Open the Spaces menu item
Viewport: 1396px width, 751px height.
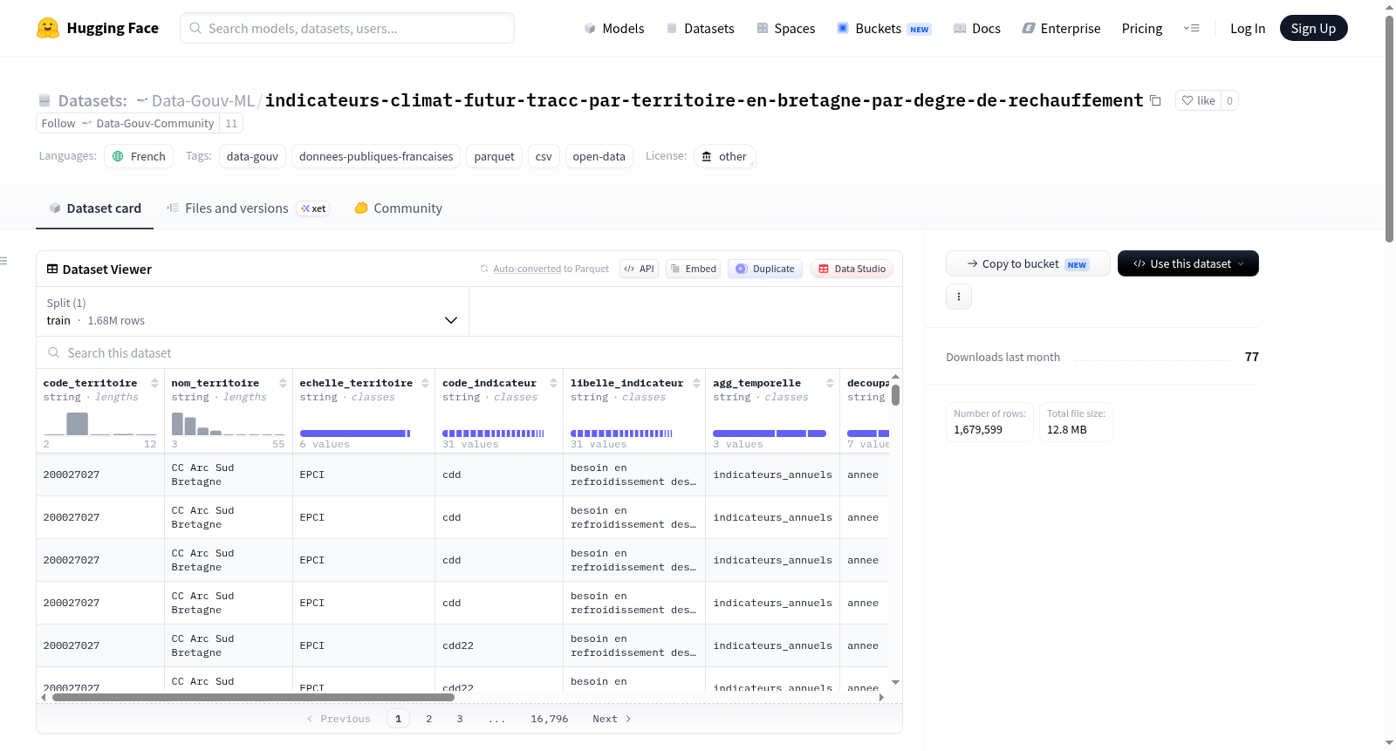click(x=786, y=28)
